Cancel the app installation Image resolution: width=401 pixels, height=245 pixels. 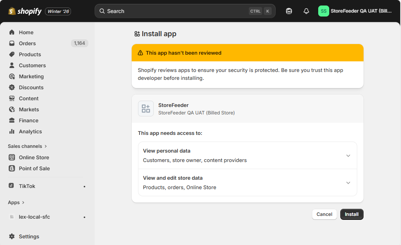coord(324,214)
